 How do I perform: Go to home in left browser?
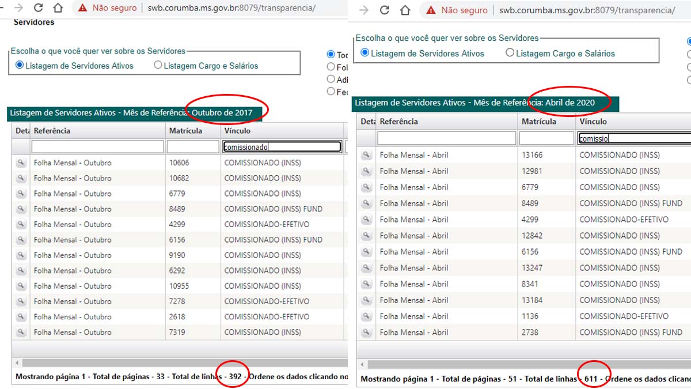(58, 8)
